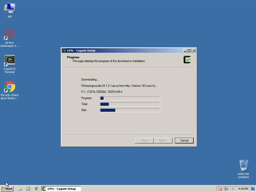
Task: Cancel the Cygwin download
Action: (184, 140)
